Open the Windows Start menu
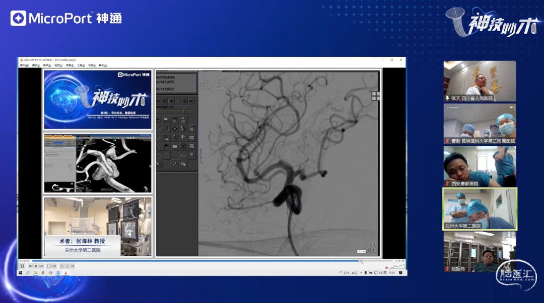 (x=21, y=273)
